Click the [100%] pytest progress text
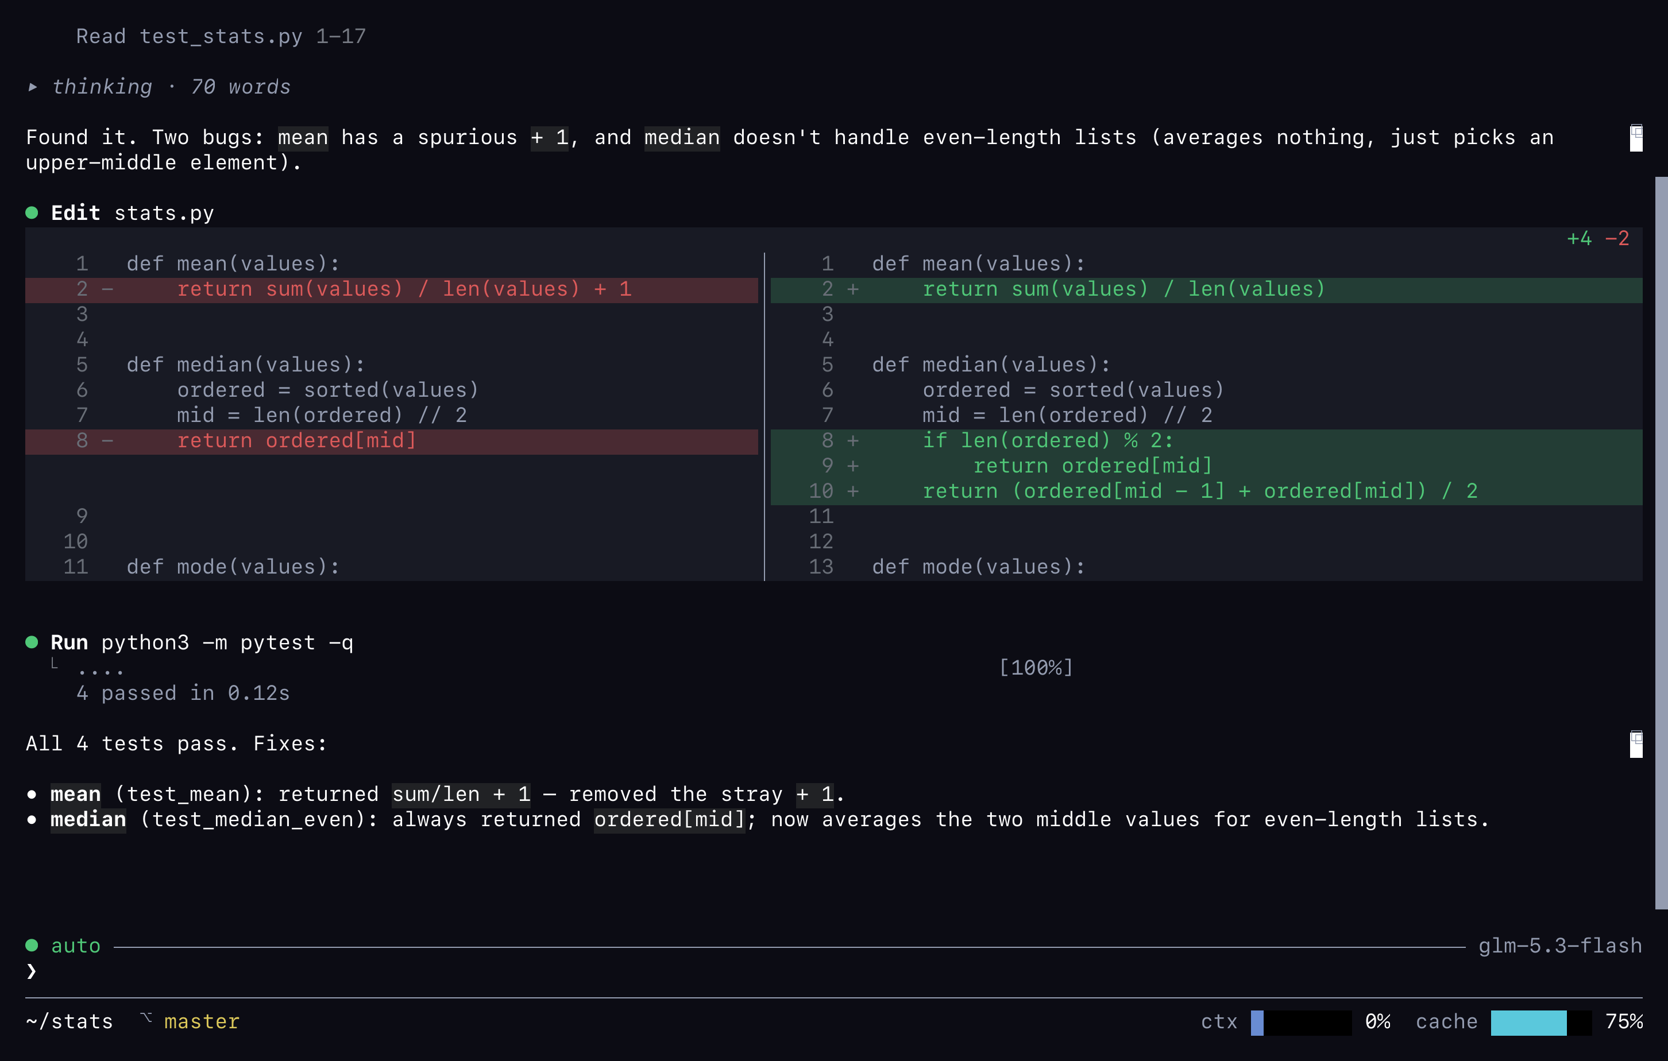Screen dimensions: 1668x1061 click(1036, 668)
